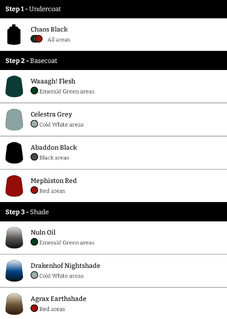The image size is (227, 319).
Task: Click the overlapping swatches beside All areas
Action: coord(37,39)
